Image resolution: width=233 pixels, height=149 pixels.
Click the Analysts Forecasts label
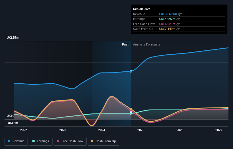(x=146, y=45)
